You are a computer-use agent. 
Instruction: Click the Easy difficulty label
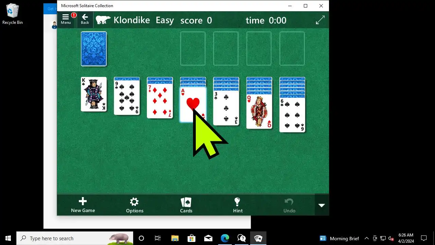(x=165, y=20)
